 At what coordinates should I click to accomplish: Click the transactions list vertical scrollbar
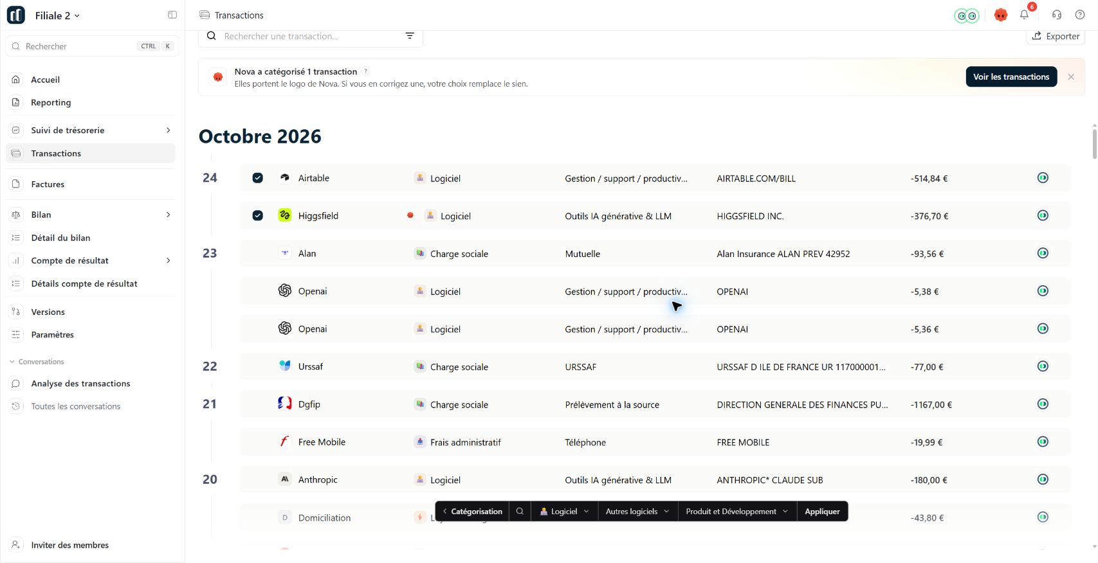[1094, 143]
